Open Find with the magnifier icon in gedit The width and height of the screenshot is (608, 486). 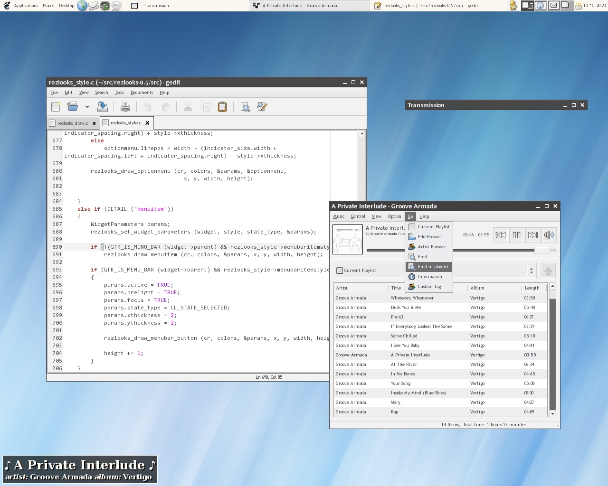tap(245, 107)
